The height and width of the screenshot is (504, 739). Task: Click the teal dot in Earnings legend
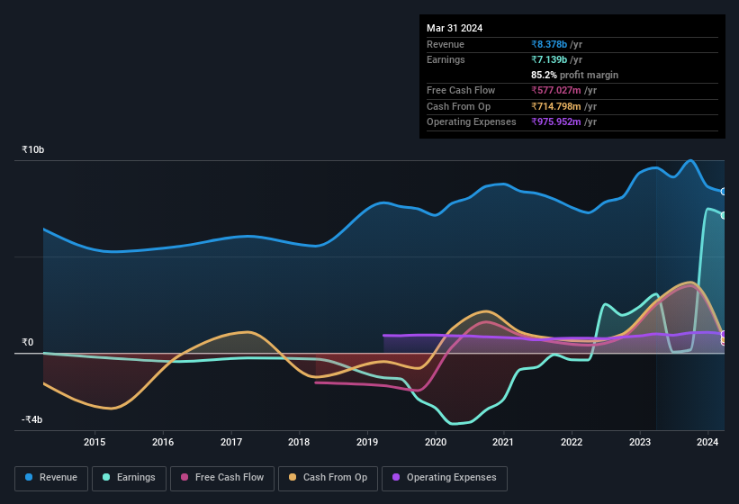tap(106, 477)
